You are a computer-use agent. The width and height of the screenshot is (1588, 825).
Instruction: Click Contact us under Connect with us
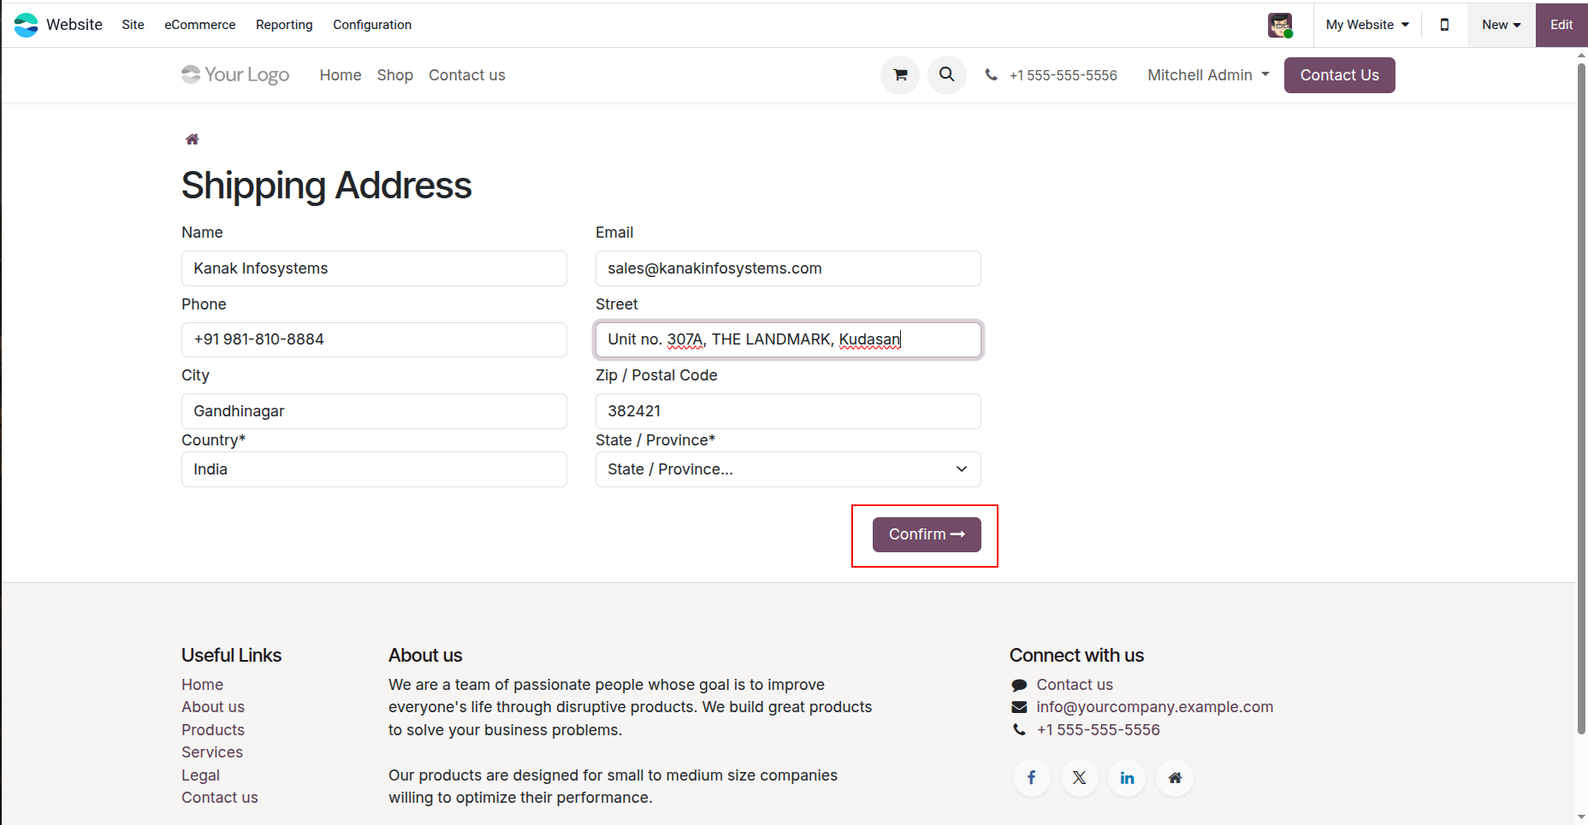coord(1075,685)
